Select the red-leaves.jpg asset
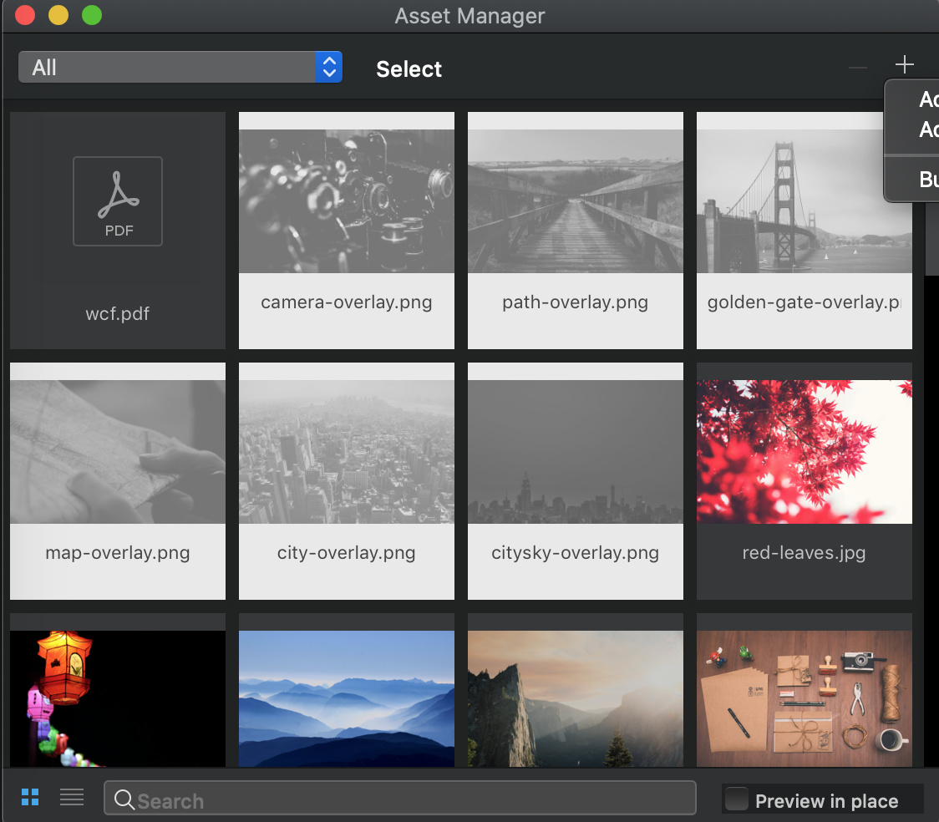 click(x=804, y=452)
